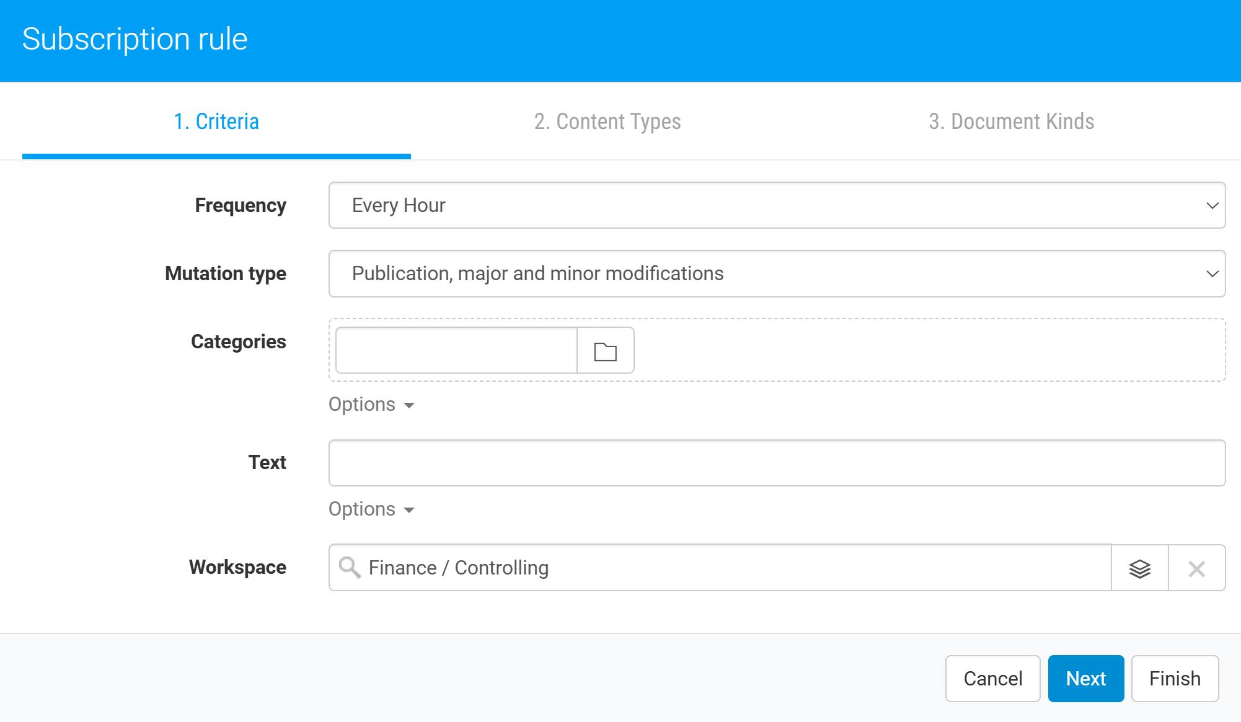Expand Options below Categories
The height and width of the screenshot is (722, 1241).
(x=371, y=405)
